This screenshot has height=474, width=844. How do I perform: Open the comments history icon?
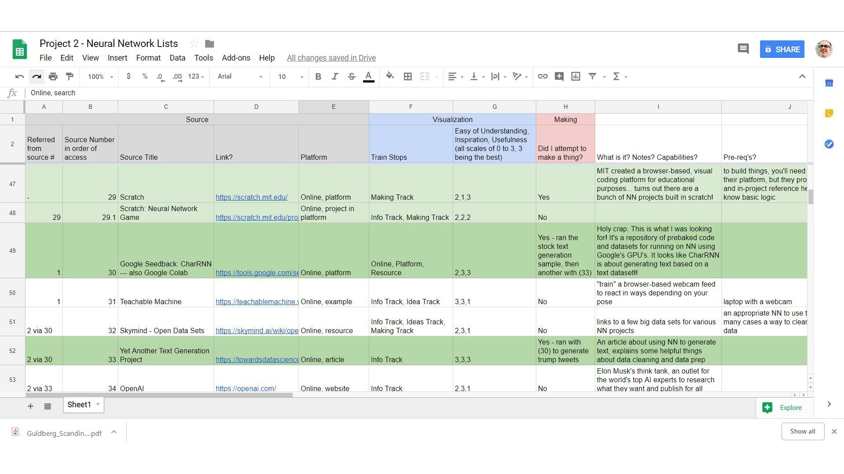(x=743, y=49)
